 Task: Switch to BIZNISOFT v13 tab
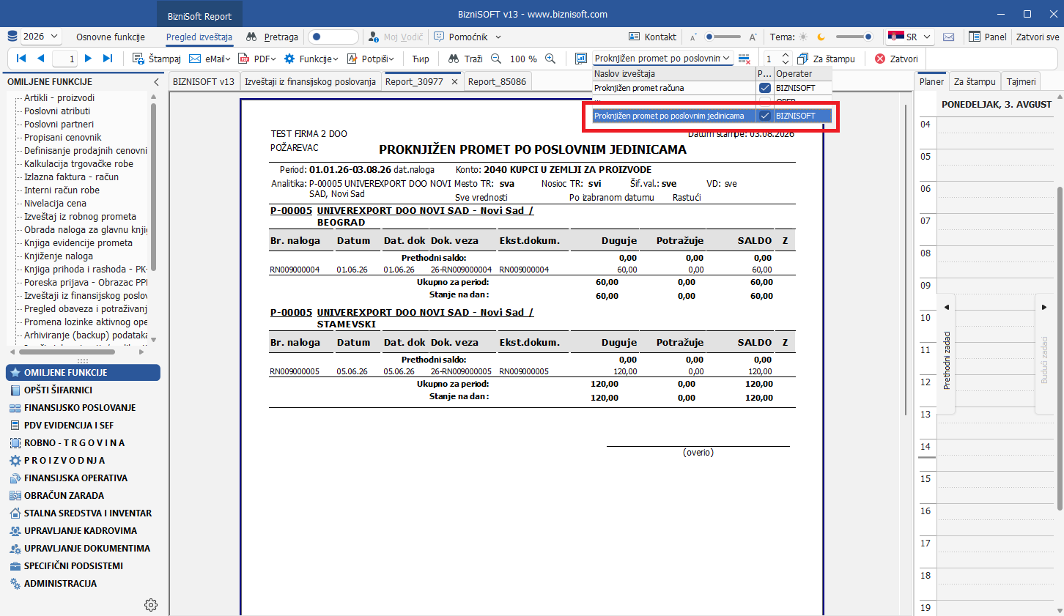click(204, 82)
